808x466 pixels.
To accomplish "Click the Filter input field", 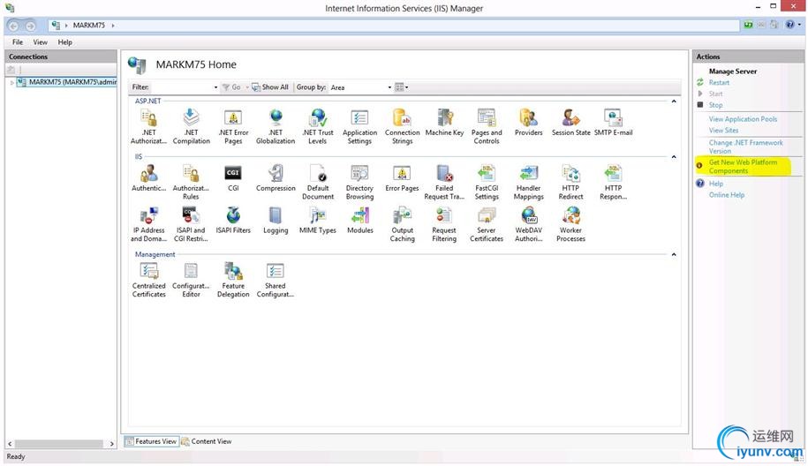I will [x=184, y=87].
